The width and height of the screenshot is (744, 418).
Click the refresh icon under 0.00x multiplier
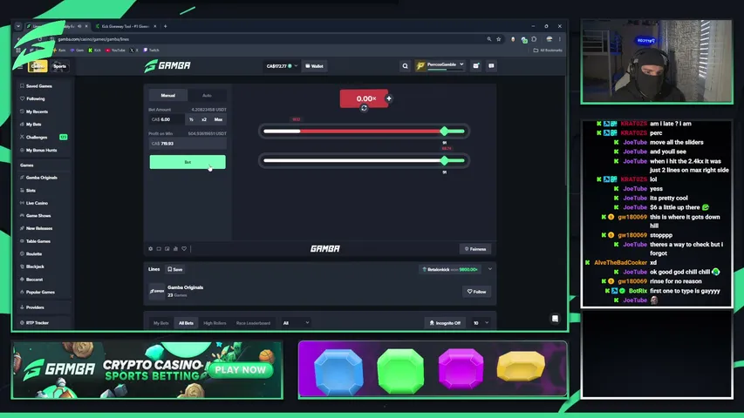tap(364, 108)
